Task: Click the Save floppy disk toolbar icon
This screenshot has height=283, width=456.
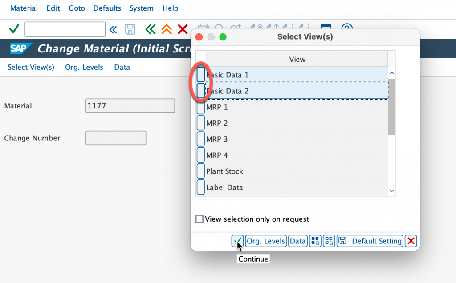Action: click(130, 29)
